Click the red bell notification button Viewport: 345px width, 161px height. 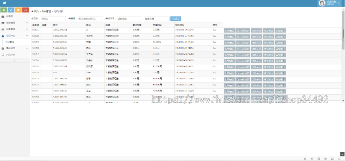tap(25, 10)
